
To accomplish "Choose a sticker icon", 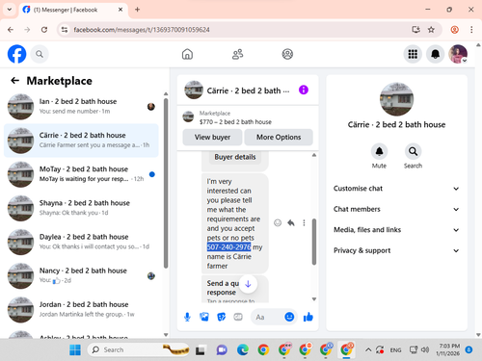I will [x=222, y=317].
